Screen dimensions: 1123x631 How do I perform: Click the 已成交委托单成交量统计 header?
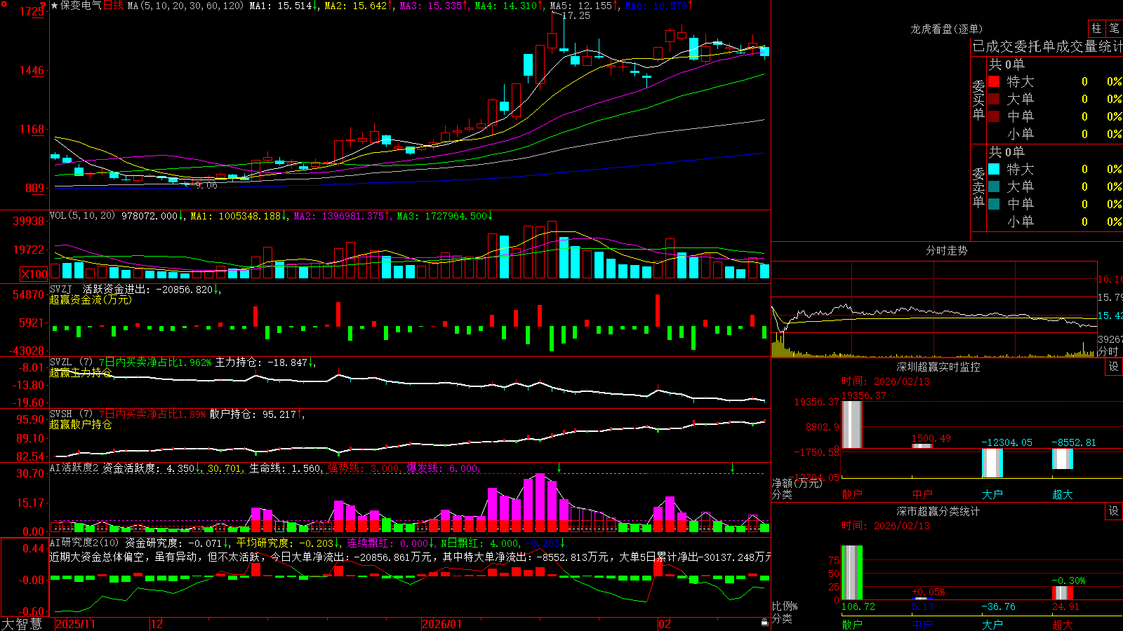pyautogui.click(x=1047, y=47)
